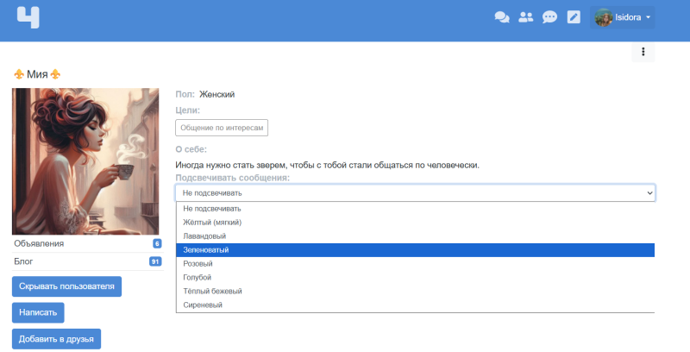
Task: Click Мия's profile photo
Action: click(85, 161)
